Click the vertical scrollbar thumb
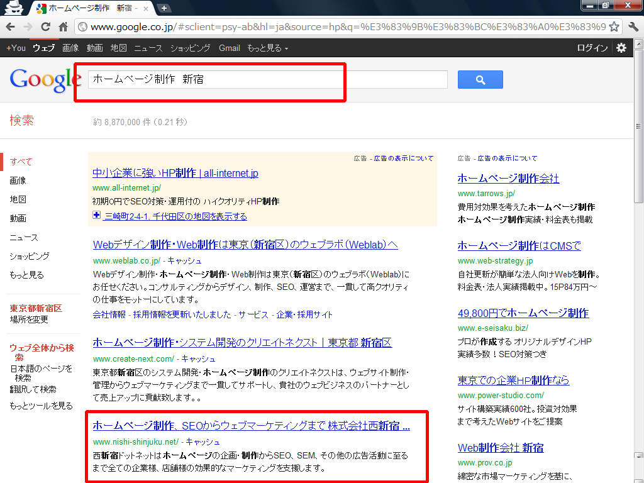Image resolution: width=644 pixels, height=483 pixels. (x=639, y=126)
